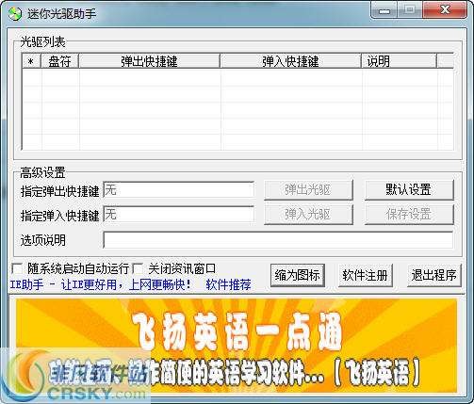474x404 pixels.
Task: Click the asterisk column header
Action: tap(31, 61)
